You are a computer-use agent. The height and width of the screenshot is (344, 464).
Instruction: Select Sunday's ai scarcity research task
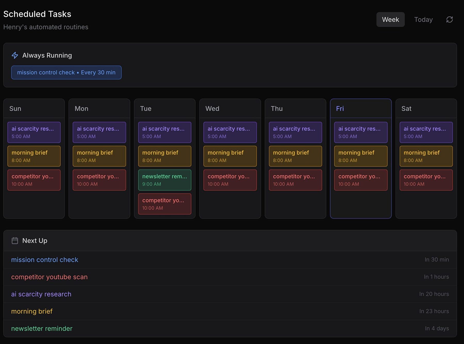(34, 132)
